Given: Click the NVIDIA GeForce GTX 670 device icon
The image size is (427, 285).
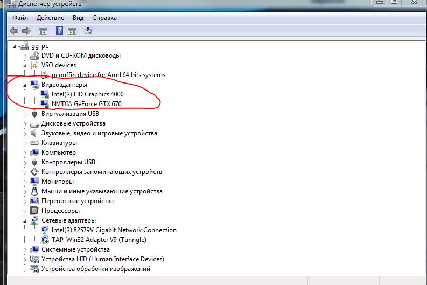Looking at the screenshot, I should click(x=45, y=103).
